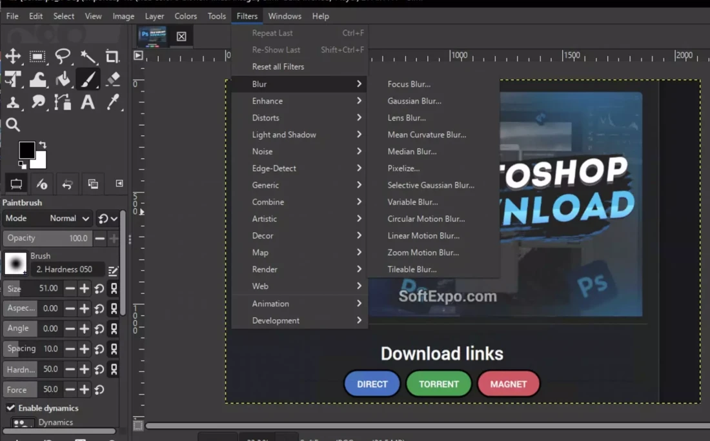The width and height of the screenshot is (710, 441).
Task: Select the Bucket Fill tool
Action: (x=63, y=79)
